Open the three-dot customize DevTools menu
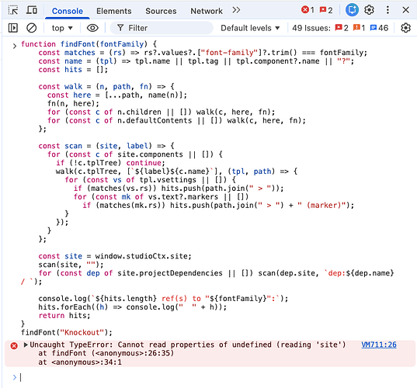The width and height of the screenshot is (417, 388). coord(387,10)
